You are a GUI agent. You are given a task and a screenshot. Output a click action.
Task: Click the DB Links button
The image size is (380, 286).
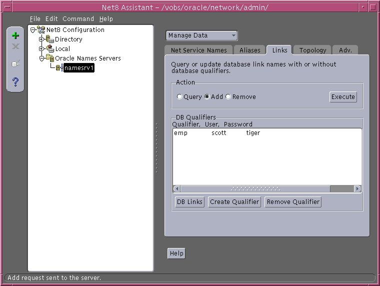[x=189, y=201]
